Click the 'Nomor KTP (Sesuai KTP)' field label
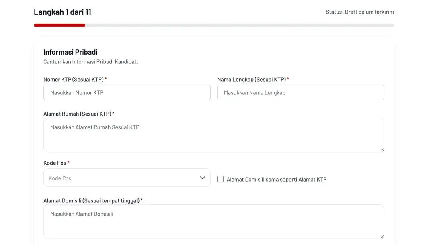This screenshot has width=429, height=245. 74,80
